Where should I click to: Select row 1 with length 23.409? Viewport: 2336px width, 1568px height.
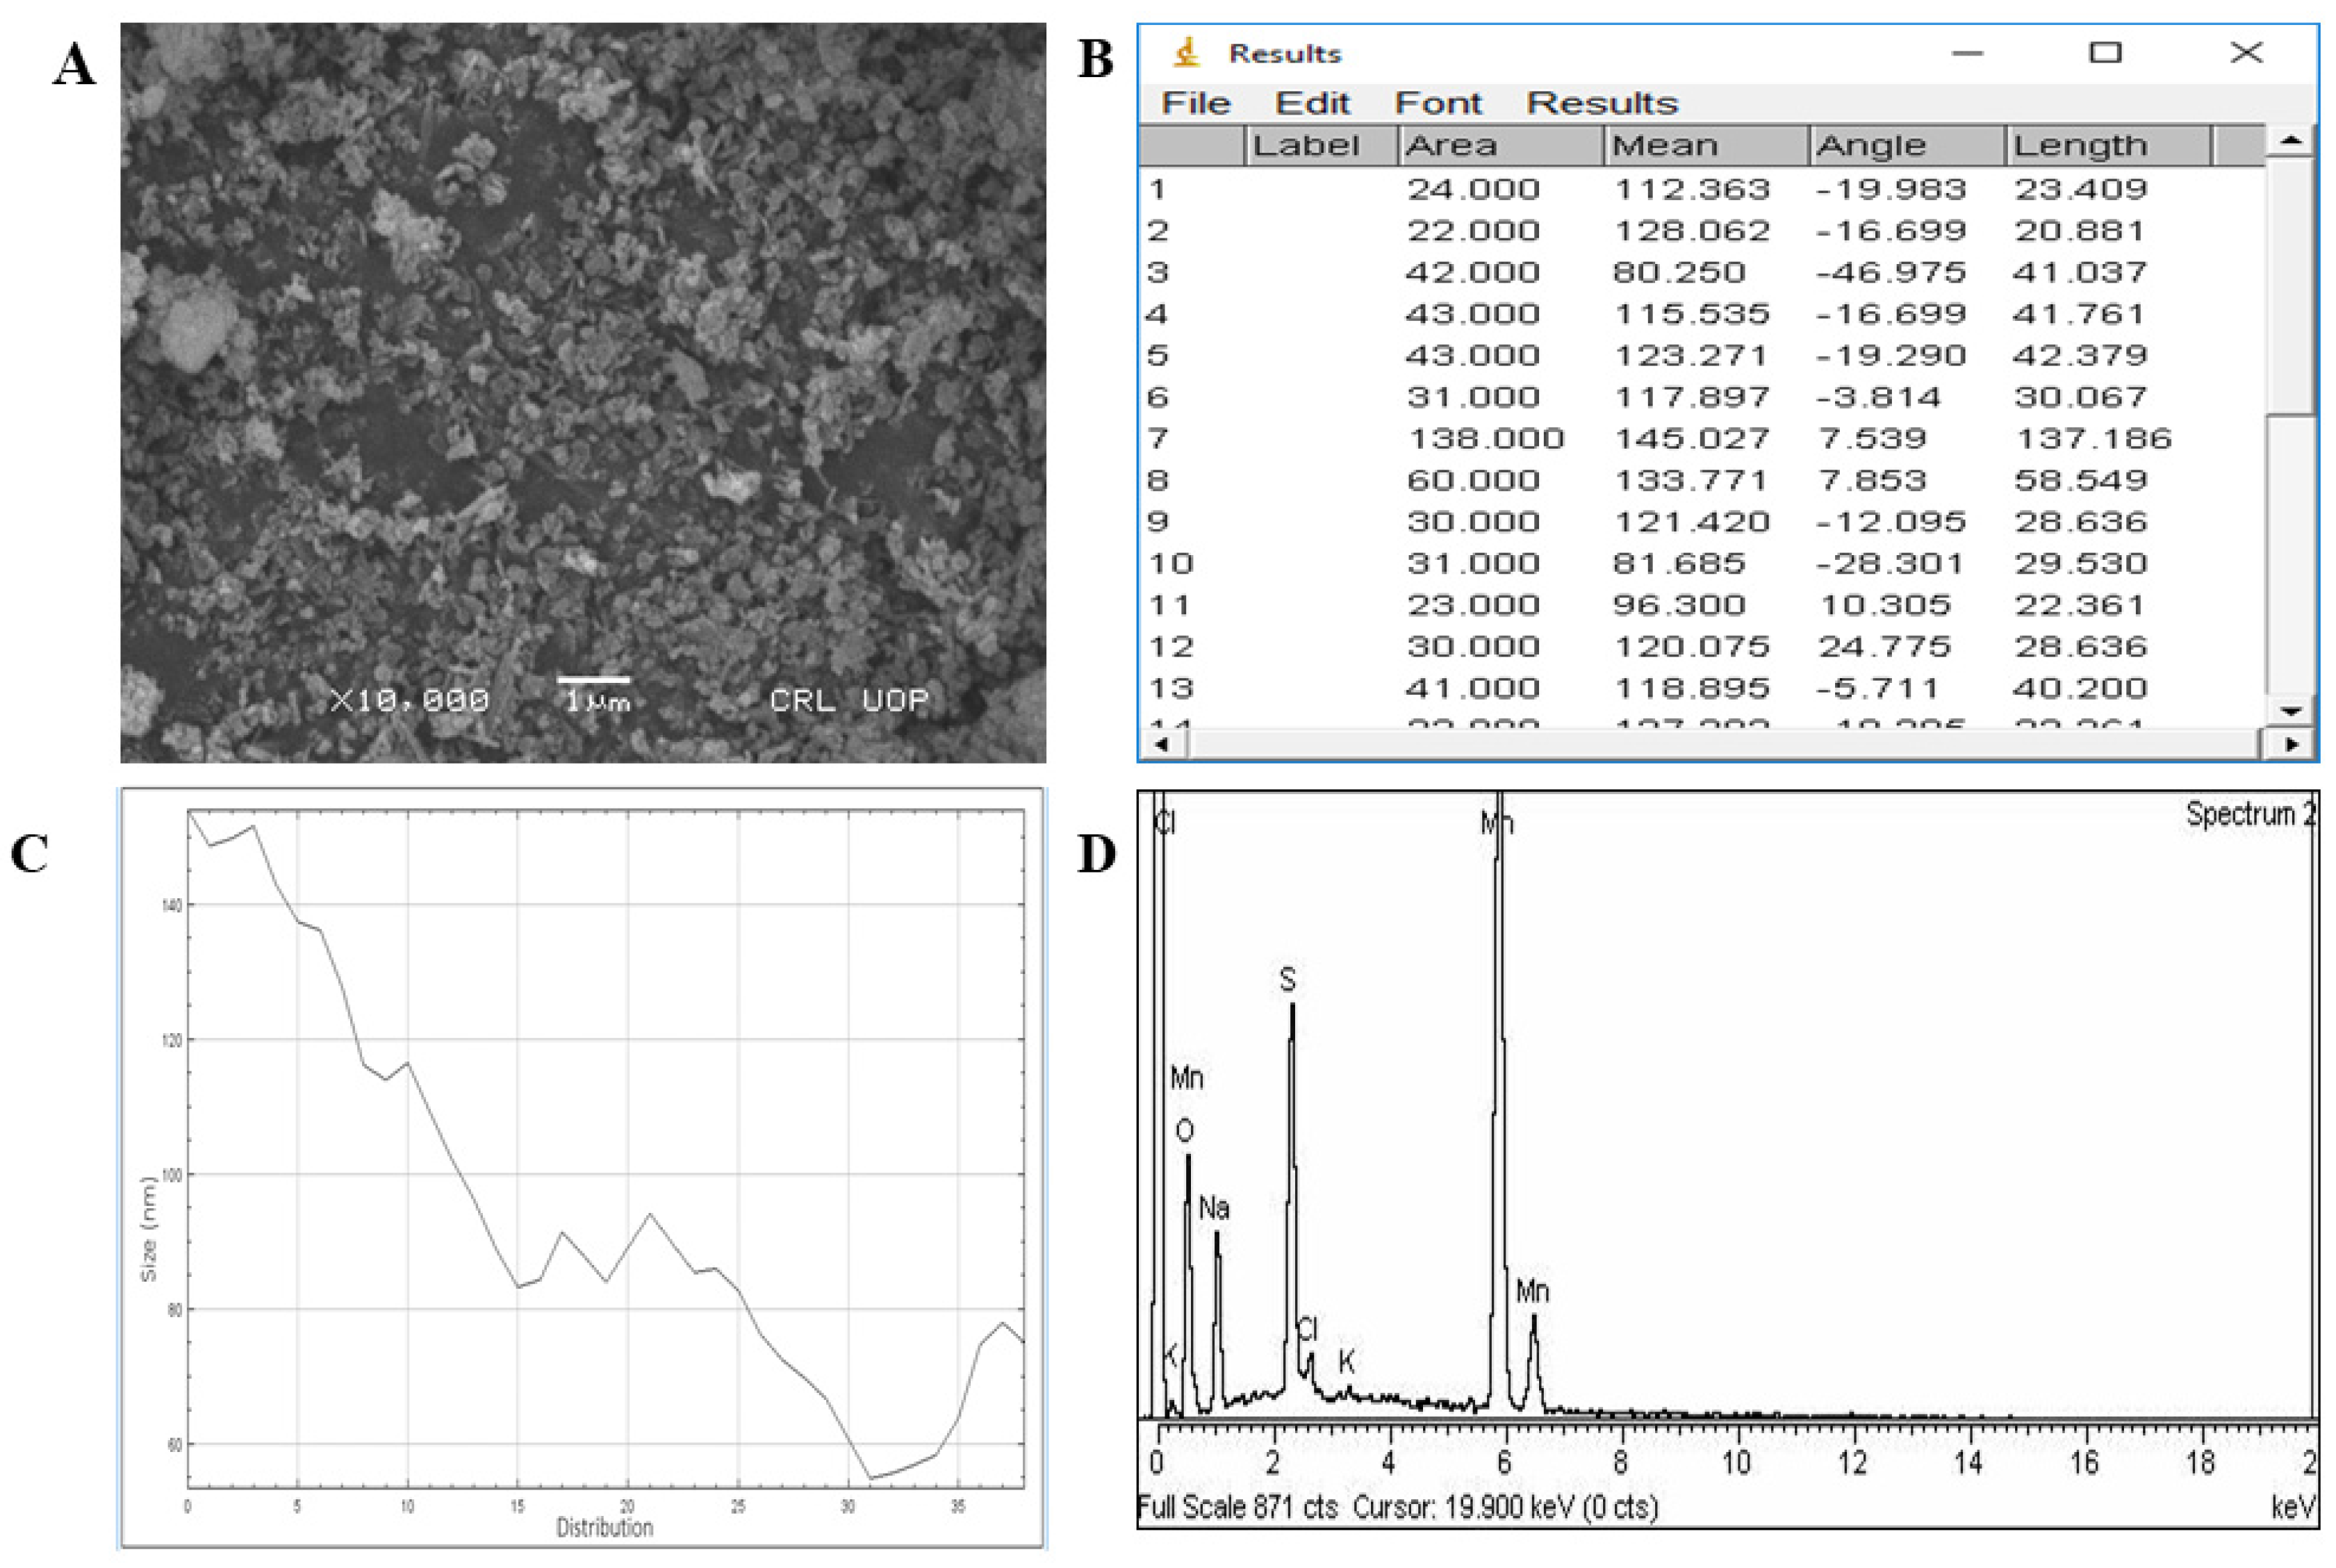(x=1702, y=189)
